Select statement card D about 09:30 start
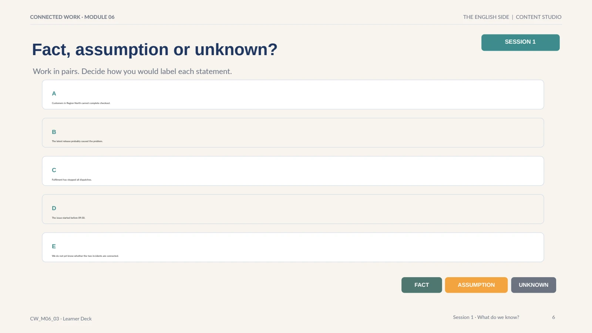This screenshot has width=592, height=333. 293,209
